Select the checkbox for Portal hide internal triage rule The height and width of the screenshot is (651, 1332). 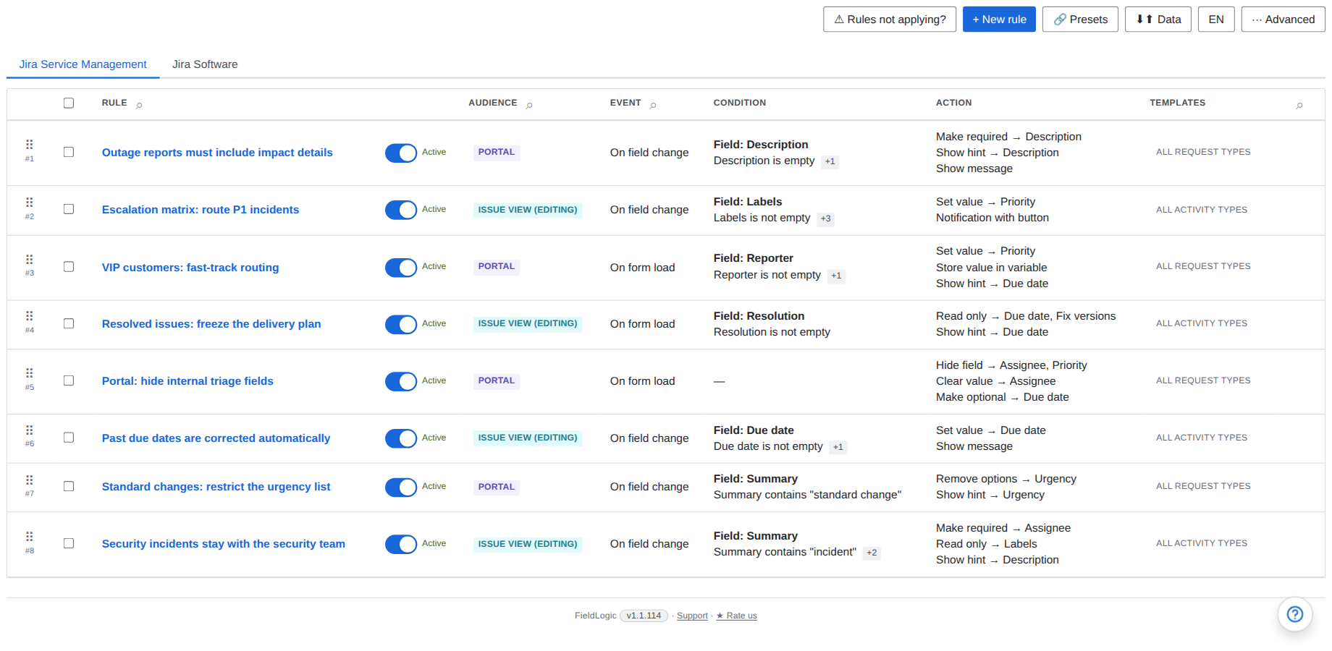coord(69,380)
